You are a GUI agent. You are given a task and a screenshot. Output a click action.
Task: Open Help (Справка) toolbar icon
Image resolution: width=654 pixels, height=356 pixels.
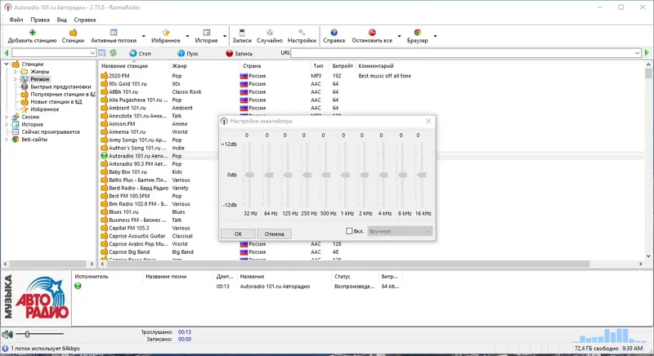click(334, 33)
